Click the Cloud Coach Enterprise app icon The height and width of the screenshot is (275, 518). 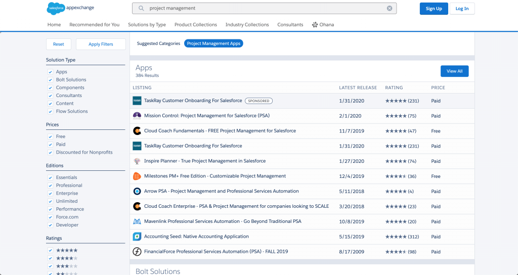tap(137, 206)
